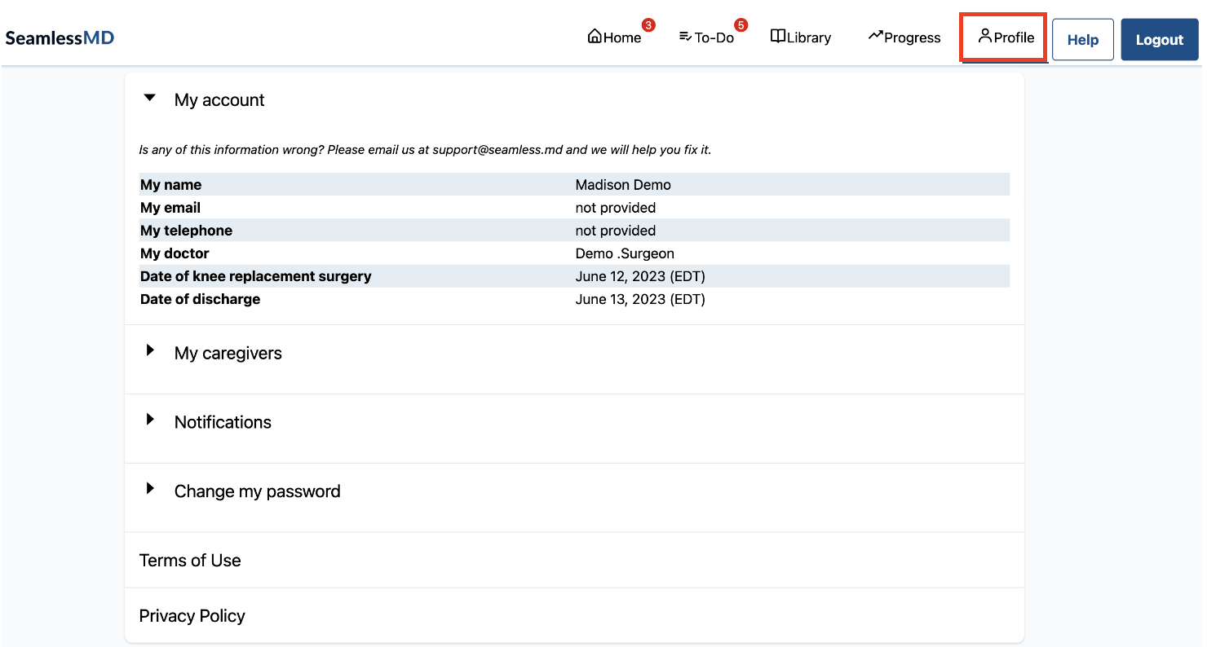The image size is (1207, 647).
Task: Expand the Notifications triangle
Action: coord(150,420)
